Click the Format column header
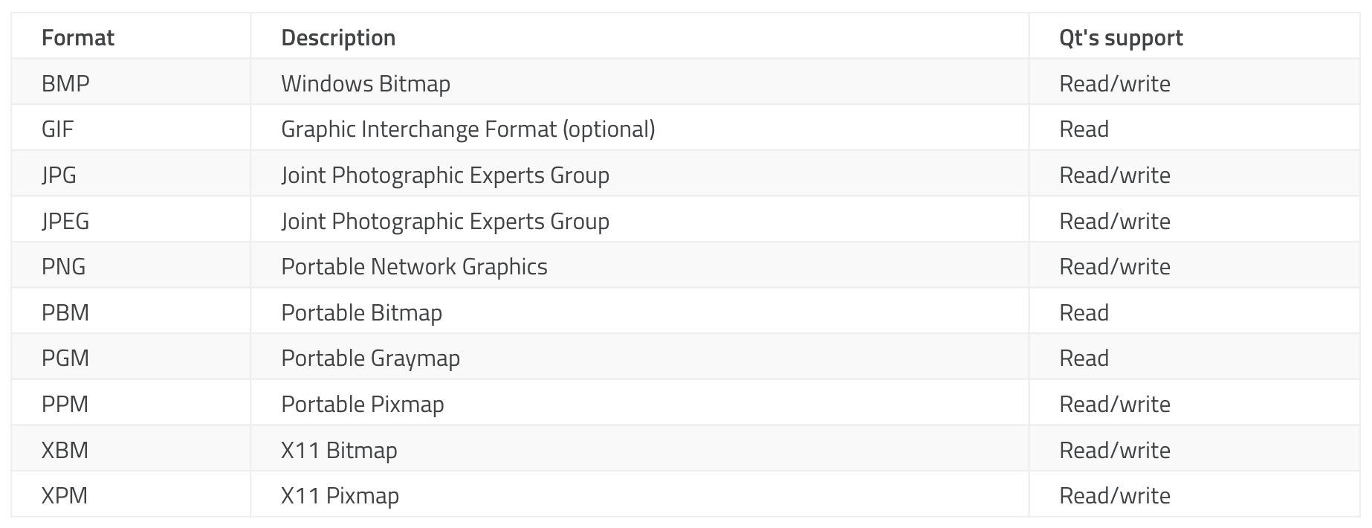 78,38
